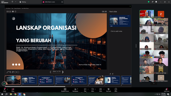Select the pen and laser pointer tool
The width and height of the screenshot is (171, 96).
(8, 72)
